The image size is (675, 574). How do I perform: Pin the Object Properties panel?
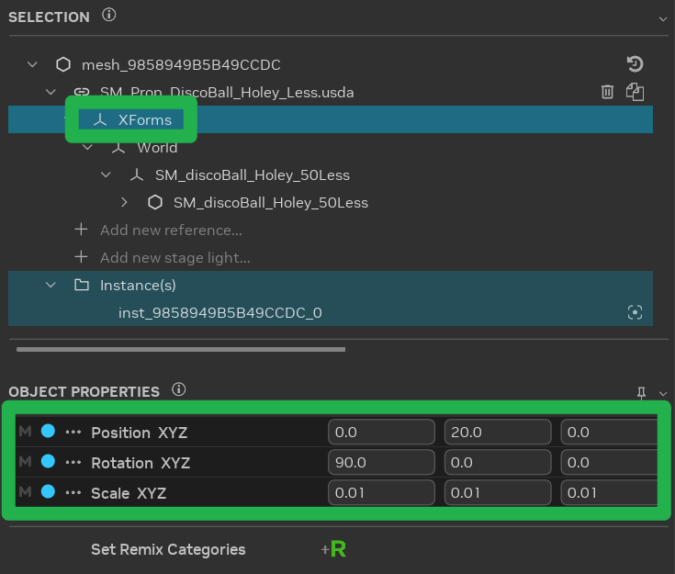(x=642, y=392)
